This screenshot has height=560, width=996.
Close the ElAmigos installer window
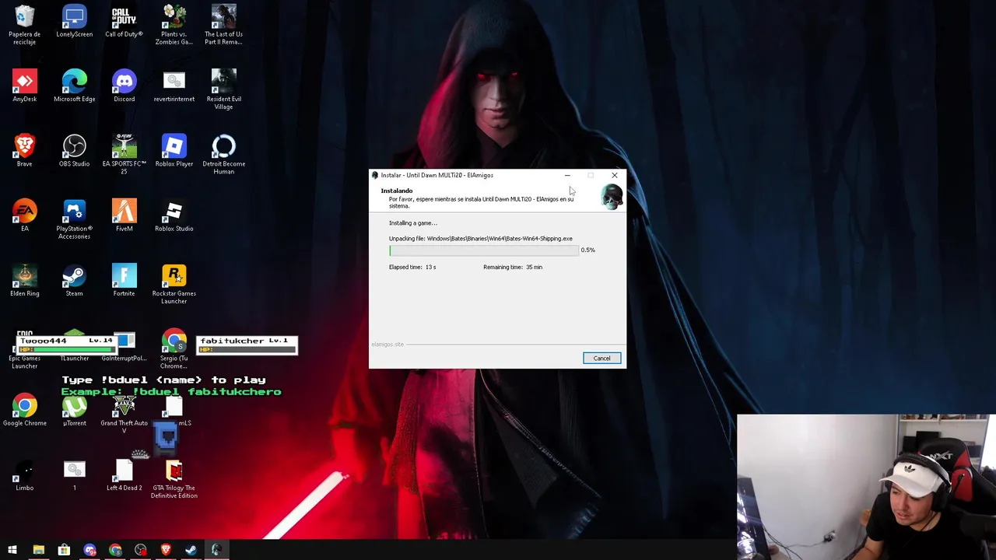pyautogui.click(x=614, y=175)
